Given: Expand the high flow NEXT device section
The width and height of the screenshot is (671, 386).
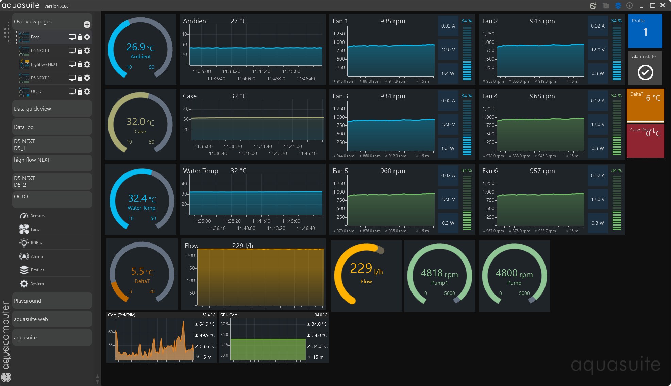Looking at the screenshot, I should click(52, 163).
